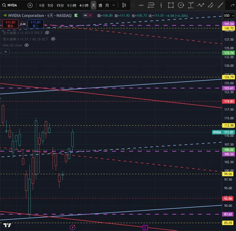Select the 天 daily timeframe

[x=94, y=5]
